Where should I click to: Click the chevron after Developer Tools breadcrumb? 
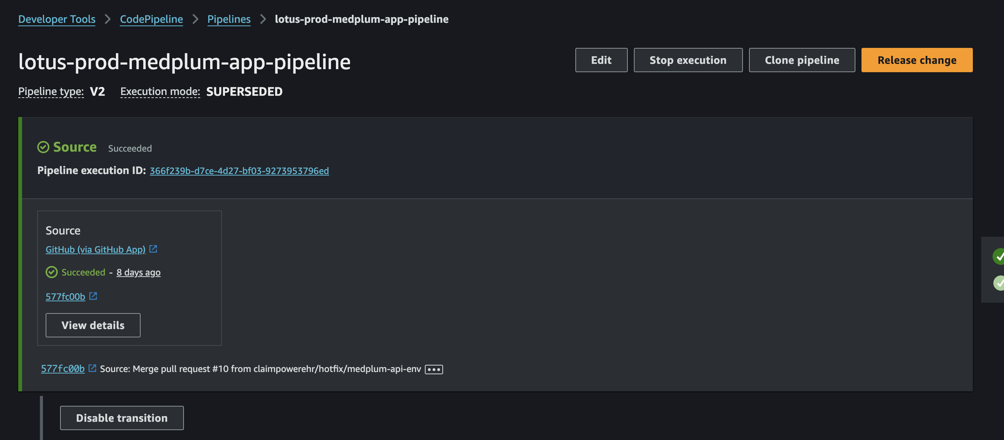108,19
